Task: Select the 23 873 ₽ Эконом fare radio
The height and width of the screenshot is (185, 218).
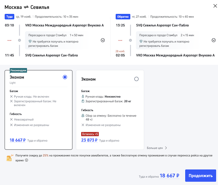Action: [x=136, y=79]
